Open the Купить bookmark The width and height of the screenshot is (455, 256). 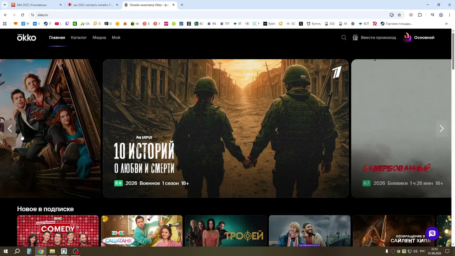pos(314,24)
